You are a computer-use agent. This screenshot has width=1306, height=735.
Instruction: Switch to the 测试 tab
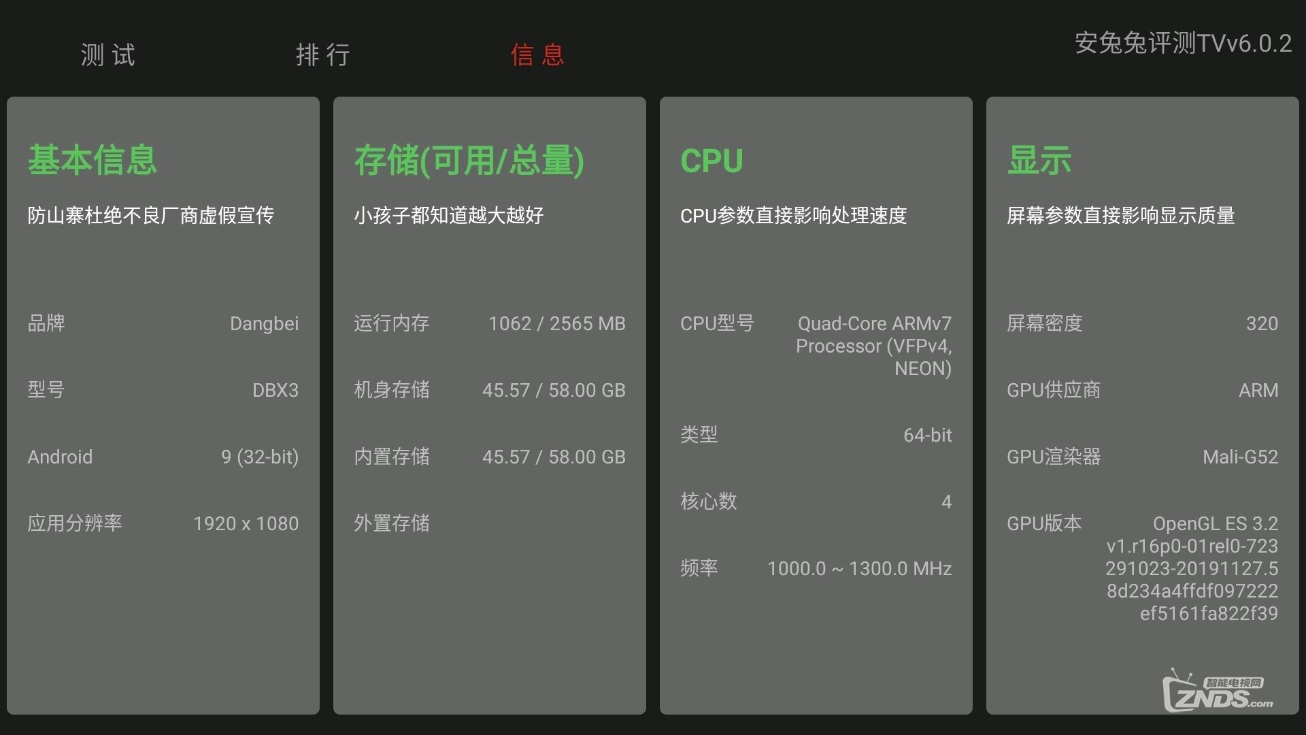click(108, 54)
